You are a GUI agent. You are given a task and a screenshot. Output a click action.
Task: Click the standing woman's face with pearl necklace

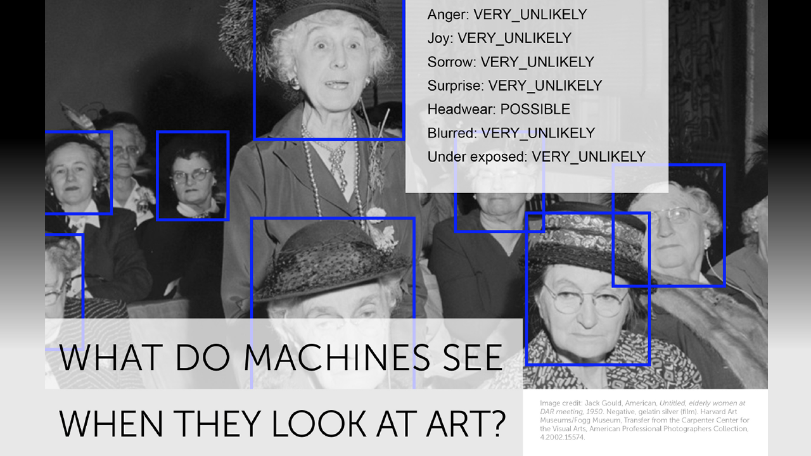(x=329, y=69)
